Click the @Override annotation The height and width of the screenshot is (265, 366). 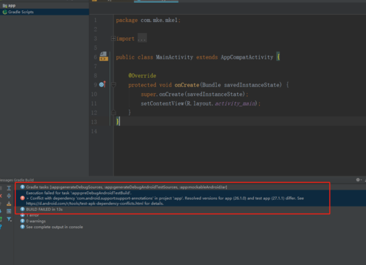(142, 75)
